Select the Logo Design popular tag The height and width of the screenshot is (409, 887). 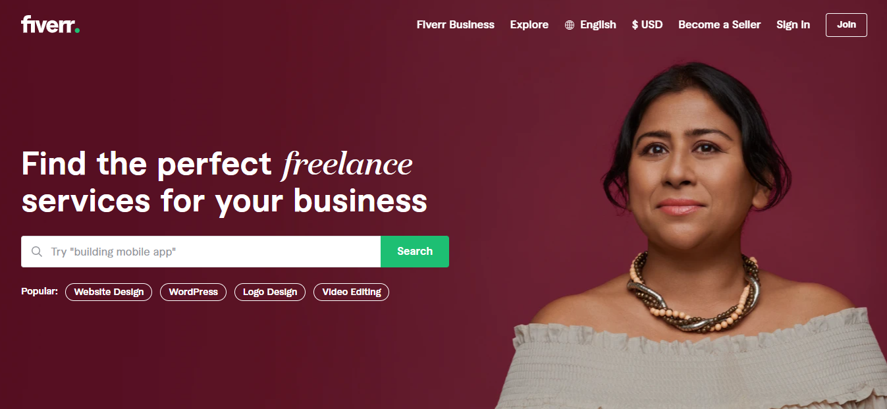(x=270, y=292)
